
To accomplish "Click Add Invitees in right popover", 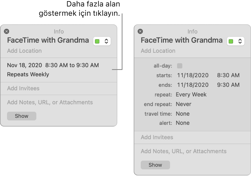I will coord(157,137).
